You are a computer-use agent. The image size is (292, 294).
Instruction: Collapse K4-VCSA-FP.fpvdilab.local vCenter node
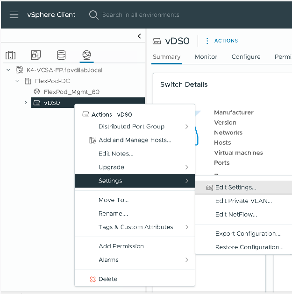[x=8, y=70]
